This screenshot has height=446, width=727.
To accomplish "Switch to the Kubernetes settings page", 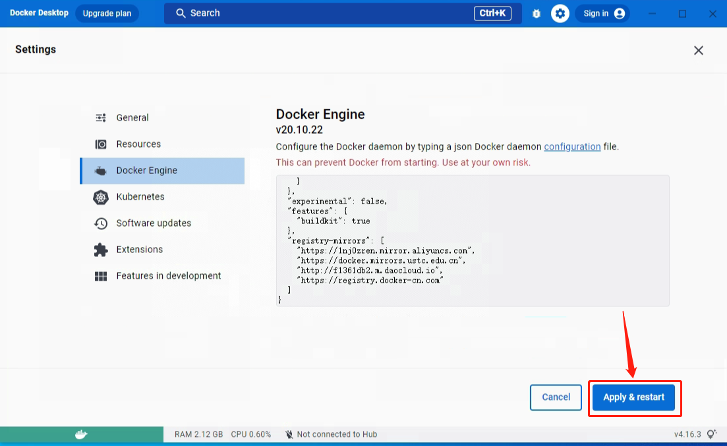I will [141, 197].
